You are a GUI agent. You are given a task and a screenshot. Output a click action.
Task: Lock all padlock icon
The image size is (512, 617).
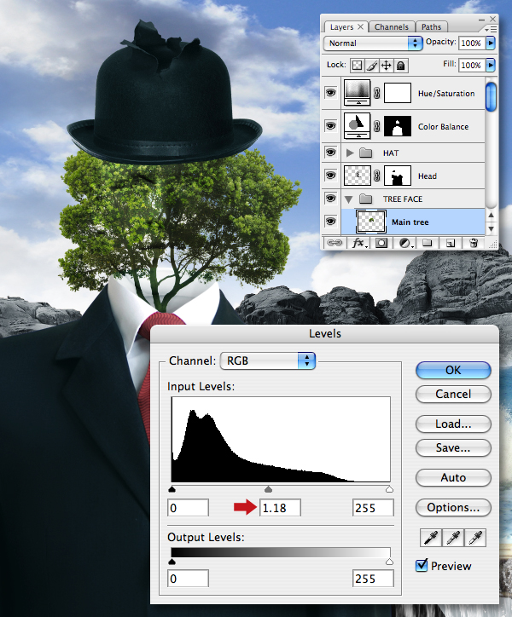pyautogui.click(x=401, y=66)
